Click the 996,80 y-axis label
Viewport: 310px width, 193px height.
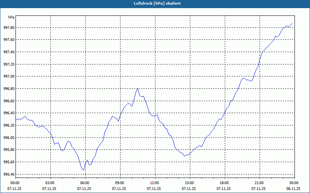click(x=9, y=89)
